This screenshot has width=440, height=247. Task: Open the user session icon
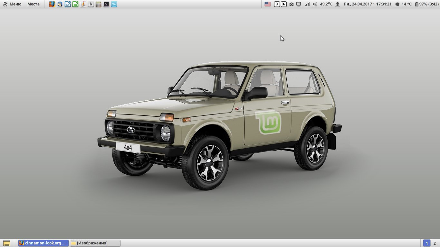[338, 4]
